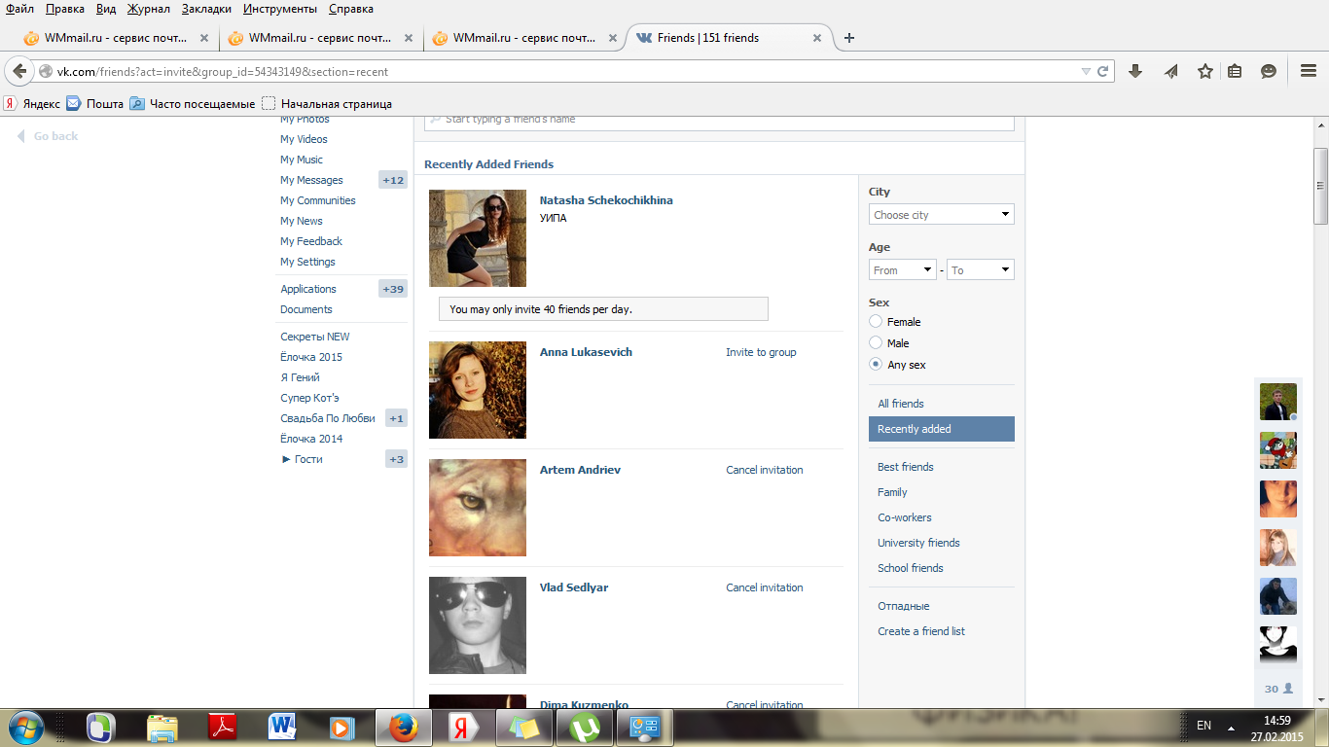Viewport: 1329px width, 747px height.
Task: Open Anna Lukasevich's photo thumbnail
Action: tap(478, 390)
